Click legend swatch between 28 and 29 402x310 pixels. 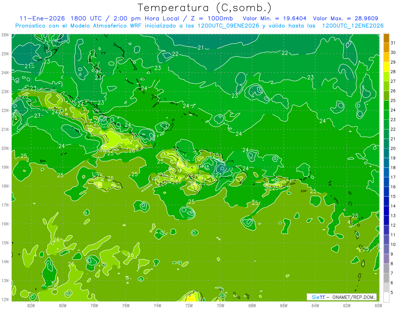coord(386,67)
